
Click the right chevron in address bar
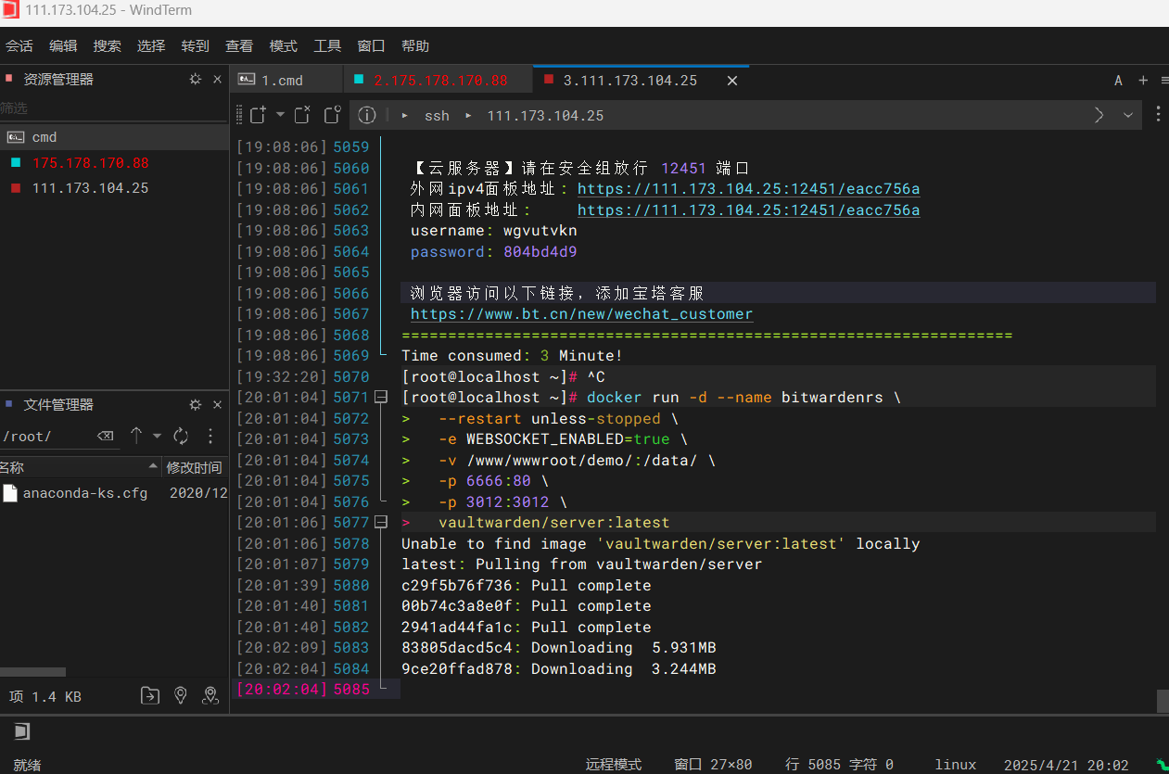(1099, 115)
